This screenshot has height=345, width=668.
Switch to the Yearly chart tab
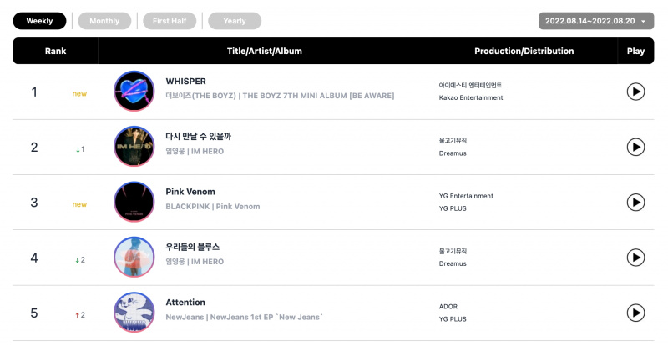pyautogui.click(x=235, y=21)
